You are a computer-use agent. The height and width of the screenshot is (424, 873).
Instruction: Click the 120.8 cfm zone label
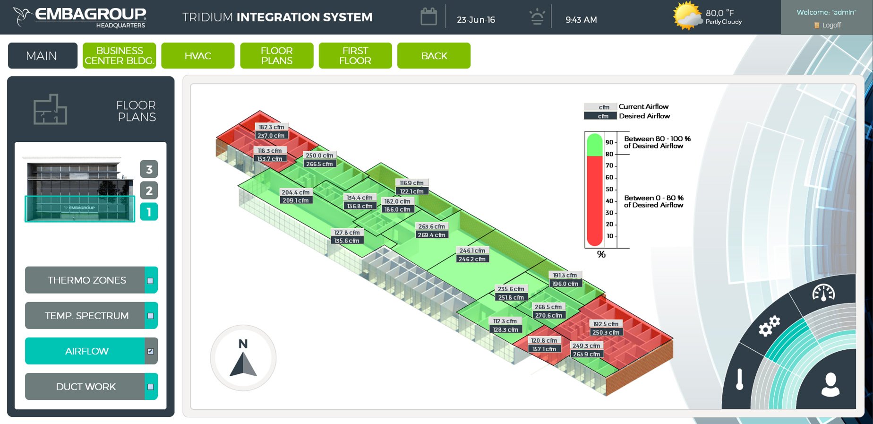tap(544, 340)
